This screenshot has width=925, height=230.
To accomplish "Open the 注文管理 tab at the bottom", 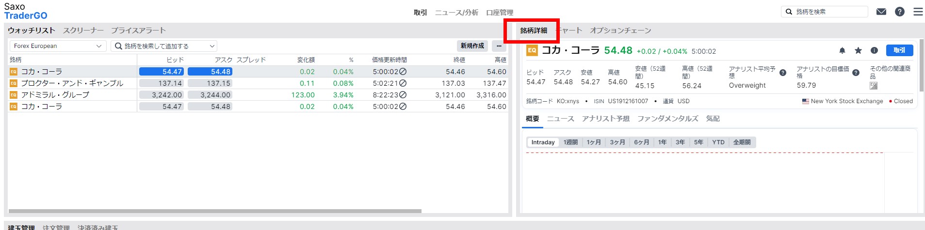I will [56, 227].
